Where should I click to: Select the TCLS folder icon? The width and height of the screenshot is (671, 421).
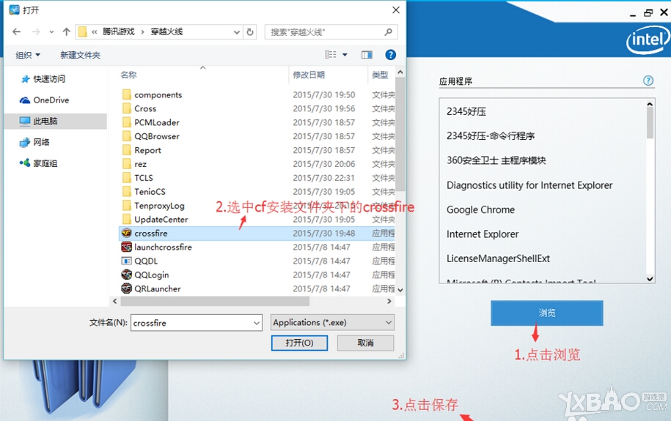click(x=126, y=177)
